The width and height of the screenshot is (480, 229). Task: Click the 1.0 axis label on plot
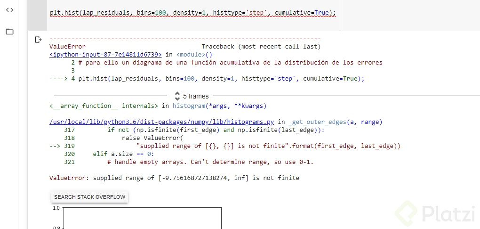click(56, 208)
